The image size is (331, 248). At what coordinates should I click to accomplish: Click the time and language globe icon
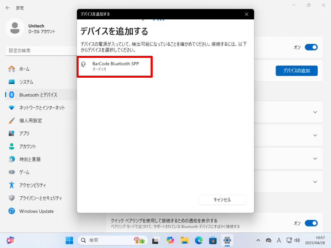tap(12, 159)
